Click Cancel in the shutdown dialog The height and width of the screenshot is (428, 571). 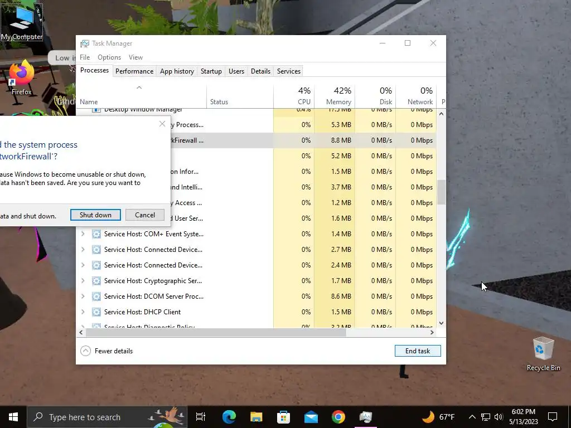pyautogui.click(x=145, y=215)
